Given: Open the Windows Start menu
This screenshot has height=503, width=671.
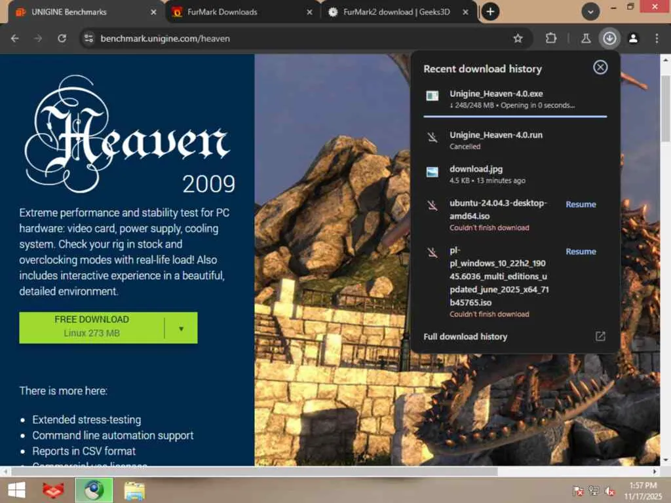Looking at the screenshot, I should coord(16,490).
